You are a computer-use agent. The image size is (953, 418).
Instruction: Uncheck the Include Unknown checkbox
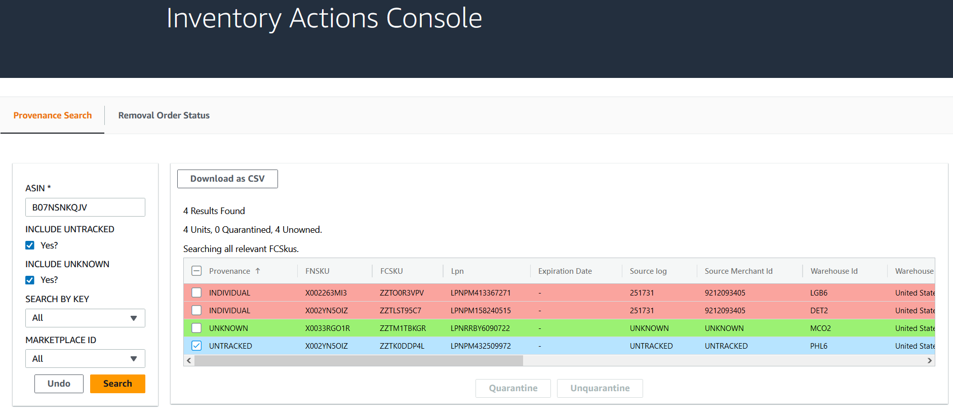click(30, 280)
